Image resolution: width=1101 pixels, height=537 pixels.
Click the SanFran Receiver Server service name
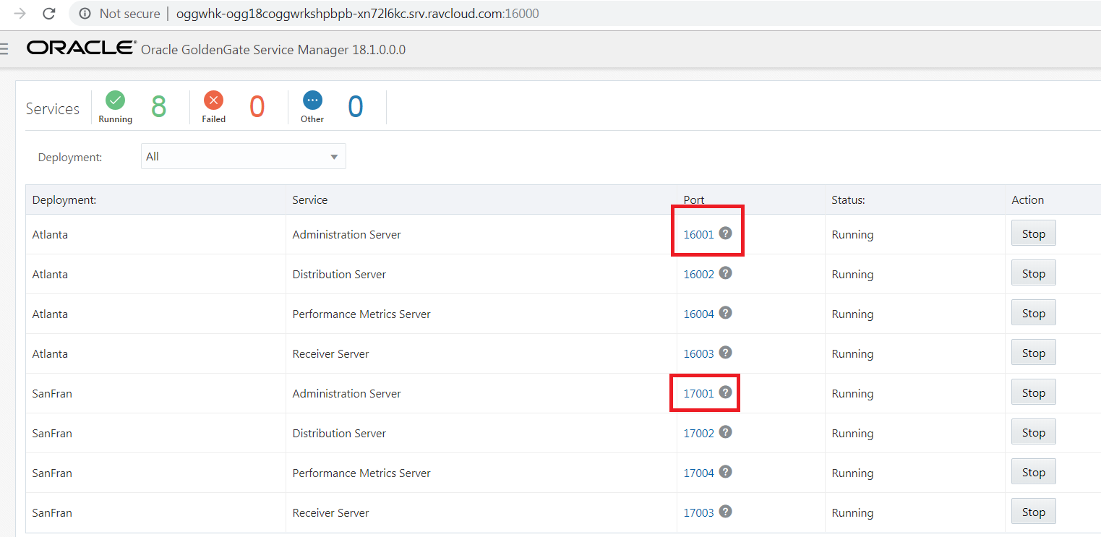click(330, 513)
